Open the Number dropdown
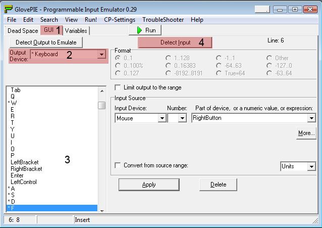Viewport: 322px width, 228px height. (x=182, y=118)
